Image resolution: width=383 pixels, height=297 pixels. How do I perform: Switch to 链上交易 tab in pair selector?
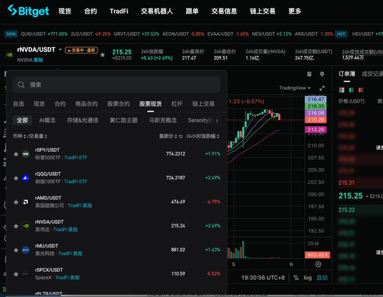203,104
